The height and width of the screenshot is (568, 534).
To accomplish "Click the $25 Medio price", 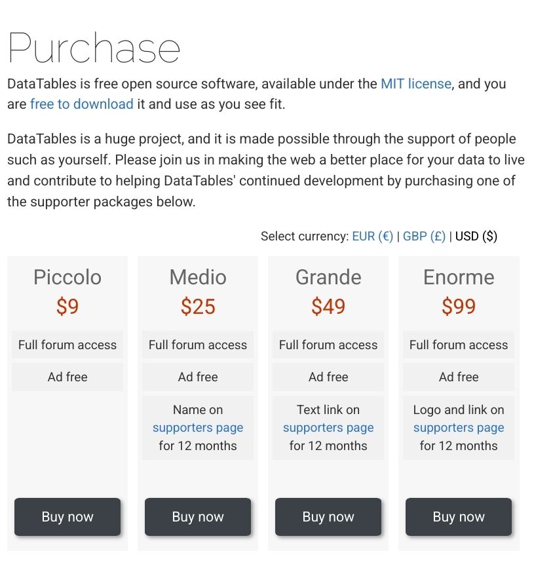I will pyautogui.click(x=198, y=307).
